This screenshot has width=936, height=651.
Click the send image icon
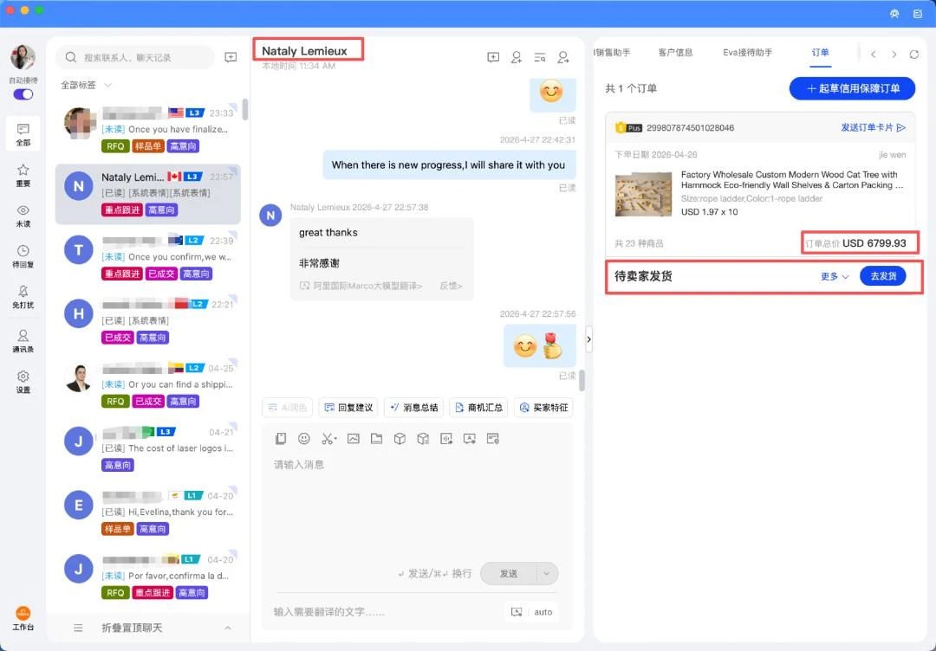354,439
